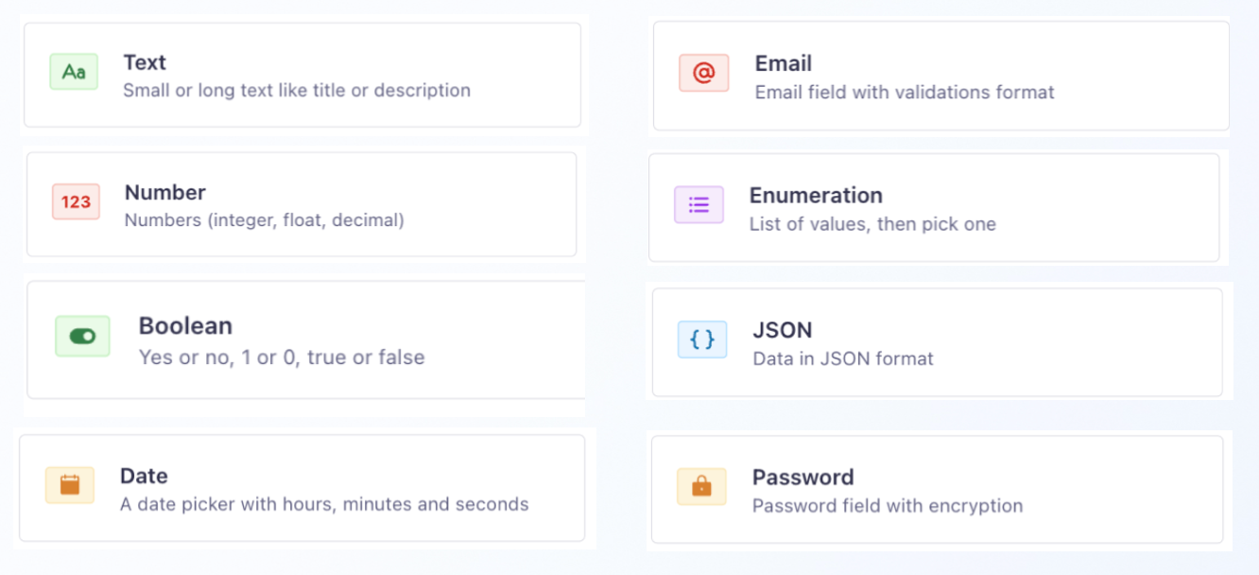Click the red 123 Number icon

point(76,201)
